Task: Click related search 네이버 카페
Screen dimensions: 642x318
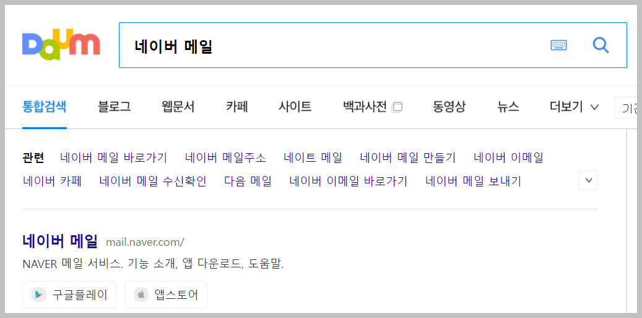Action: 52,181
